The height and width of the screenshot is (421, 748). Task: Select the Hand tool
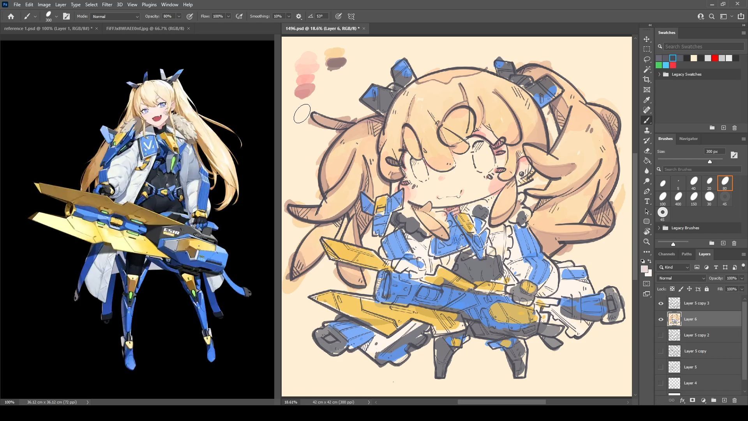coord(647,232)
